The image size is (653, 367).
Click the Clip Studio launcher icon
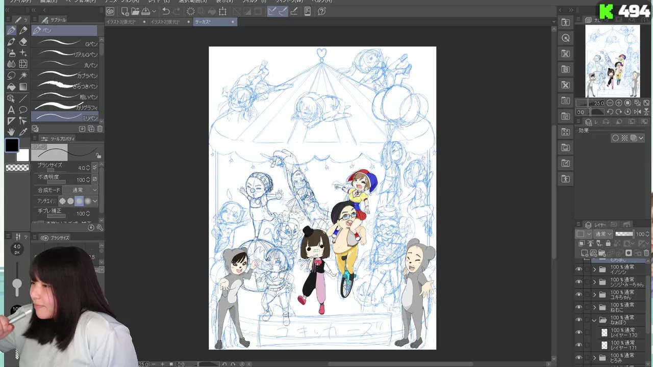[110, 11]
